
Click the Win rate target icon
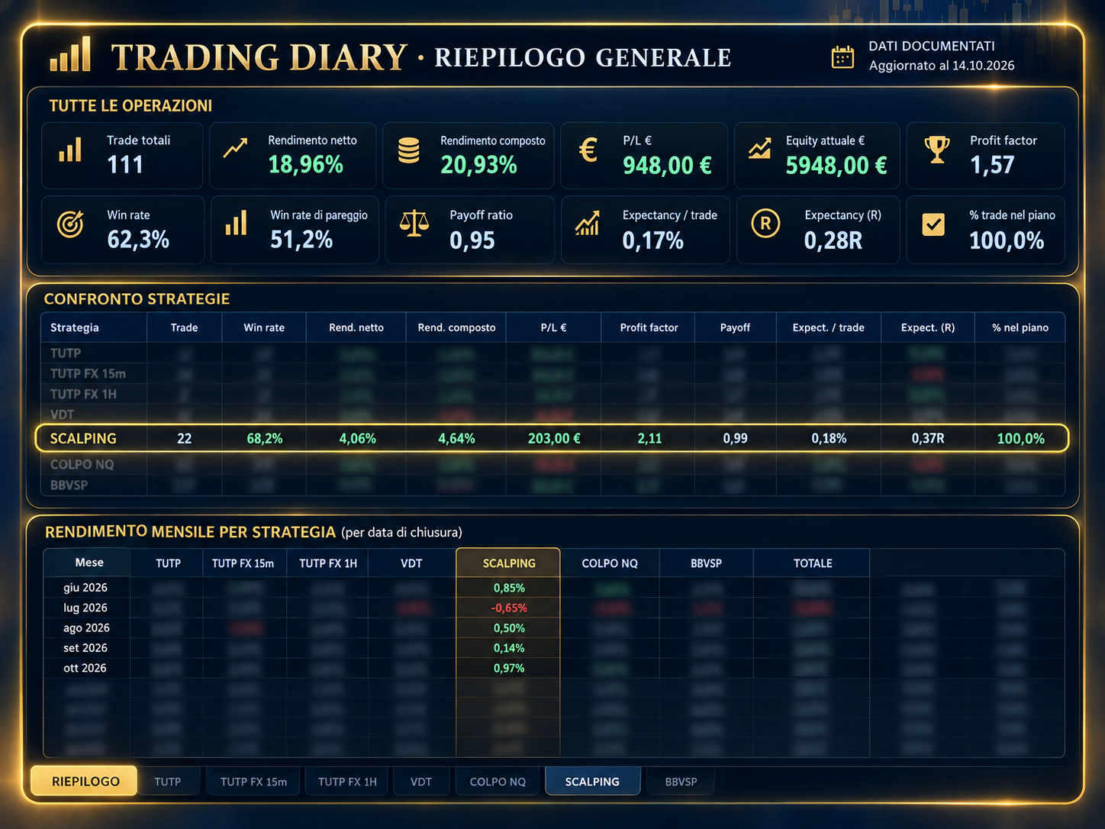70,224
